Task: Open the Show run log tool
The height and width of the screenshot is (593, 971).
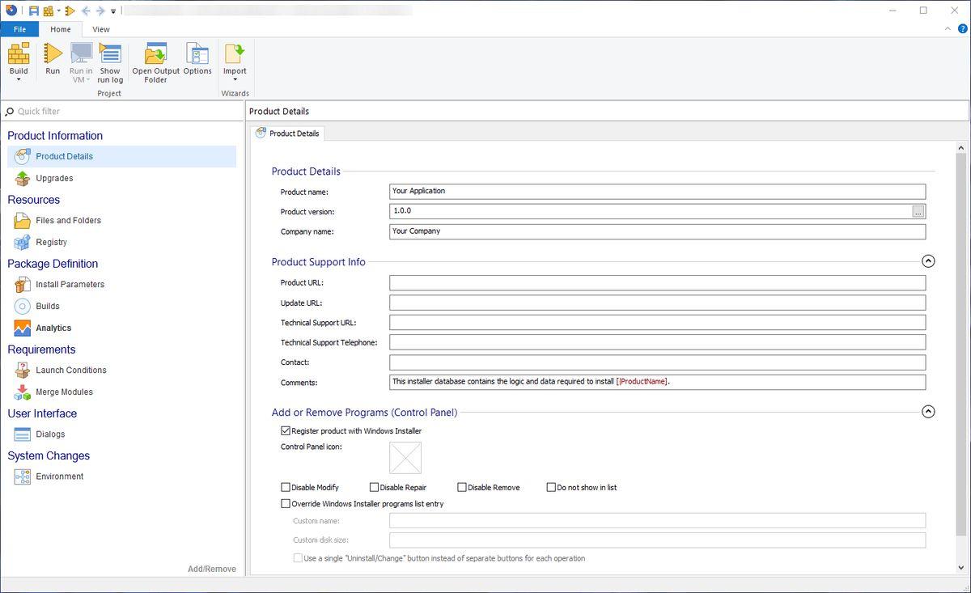Action: pos(110,54)
